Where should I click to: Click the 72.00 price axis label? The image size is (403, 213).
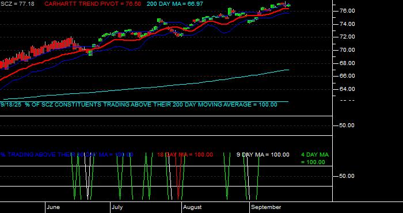click(x=347, y=37)
